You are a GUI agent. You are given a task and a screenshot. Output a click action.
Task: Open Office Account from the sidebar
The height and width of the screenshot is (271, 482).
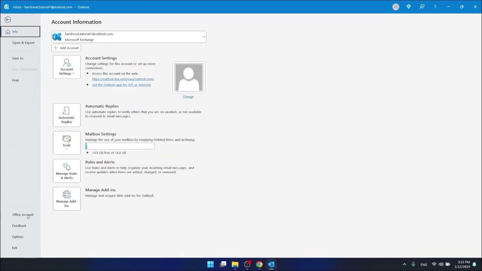[23, 215]
